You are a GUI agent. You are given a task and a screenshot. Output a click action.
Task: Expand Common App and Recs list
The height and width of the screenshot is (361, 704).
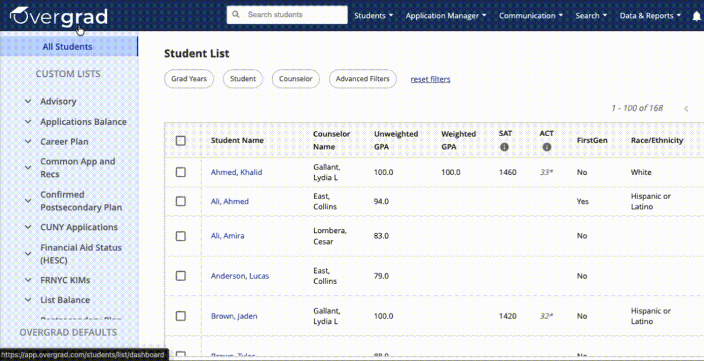coord(28,168)
